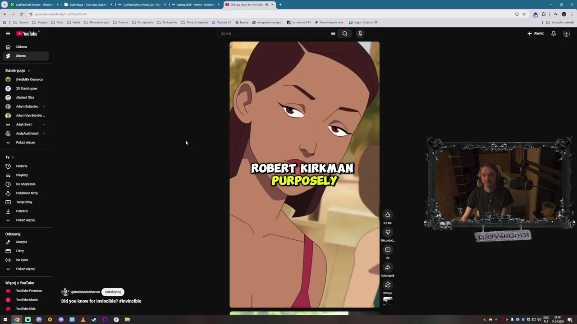Search using the magnifying glass button
Viewport: 577px width, 324px height.
[x=345, y=33]
